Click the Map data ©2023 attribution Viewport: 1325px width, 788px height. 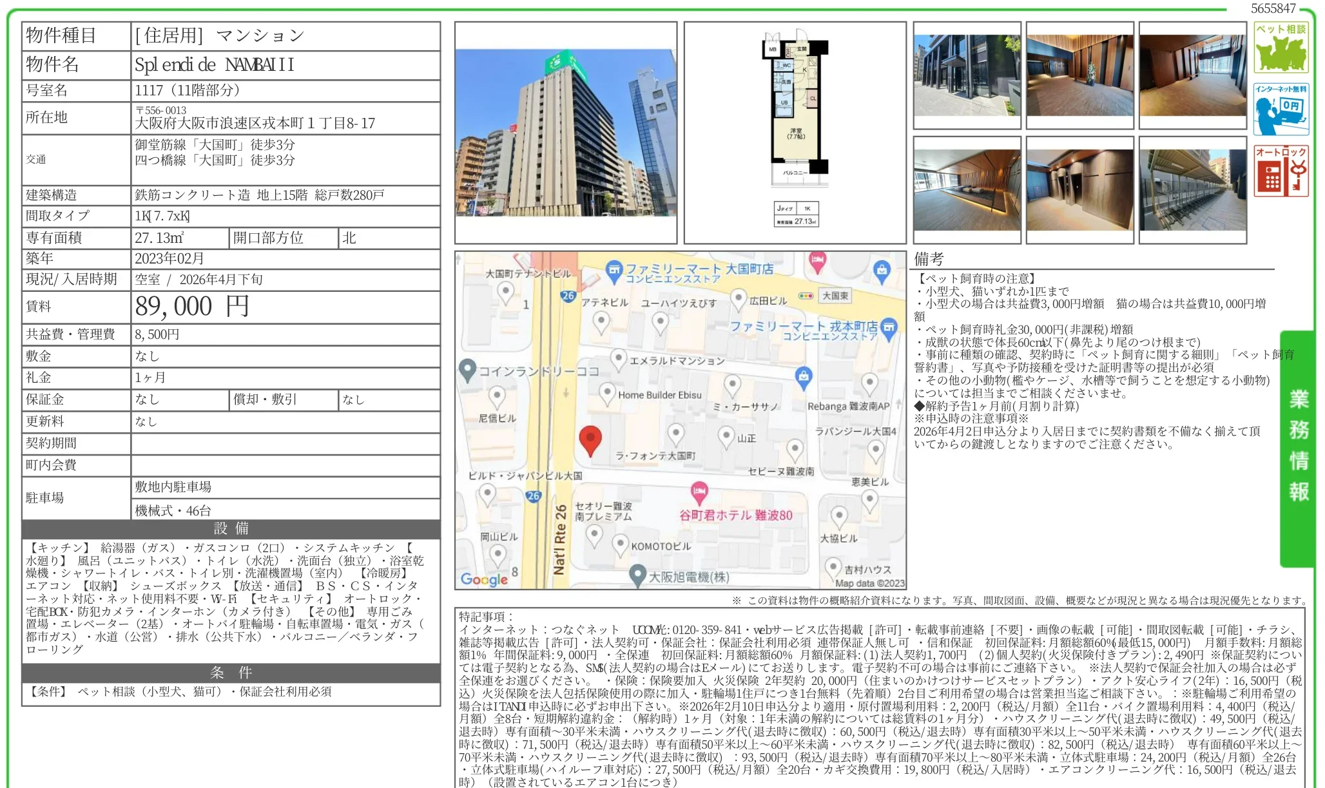[x=869, y=583]
